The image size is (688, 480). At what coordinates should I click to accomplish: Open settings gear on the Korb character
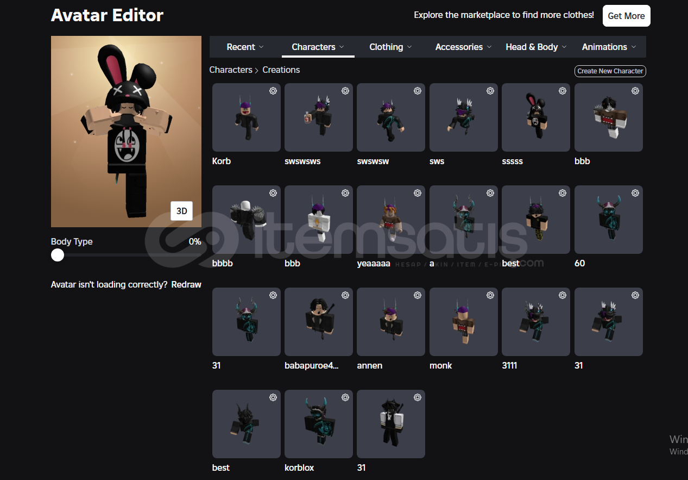pyautogui.click(x=273, y=91)
